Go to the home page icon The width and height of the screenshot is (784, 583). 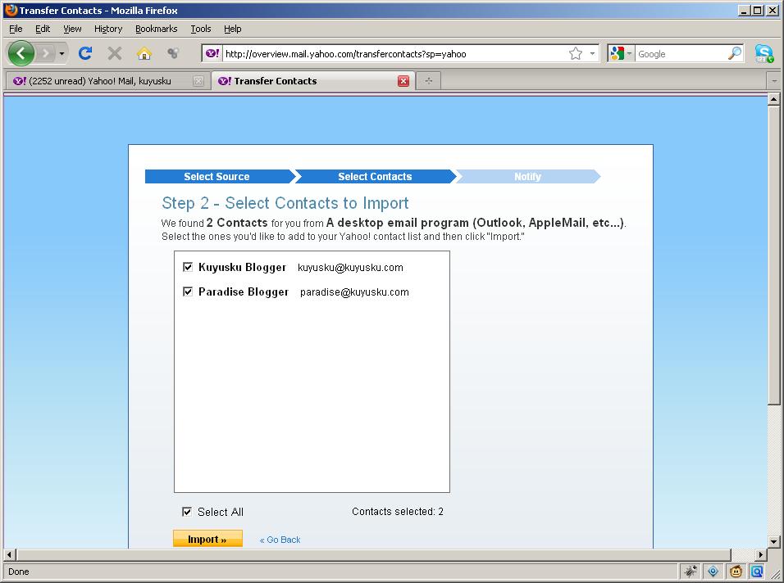144,53
